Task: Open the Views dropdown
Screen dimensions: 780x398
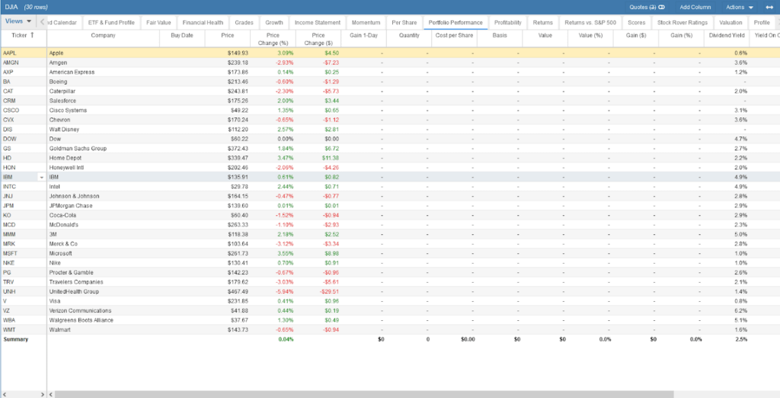Action: pyautogui.click(x=18, y=21)
